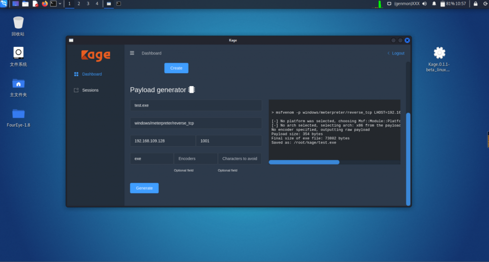489x262 pixels.
Task: Click the Logout link
Action: coord(396,53)
